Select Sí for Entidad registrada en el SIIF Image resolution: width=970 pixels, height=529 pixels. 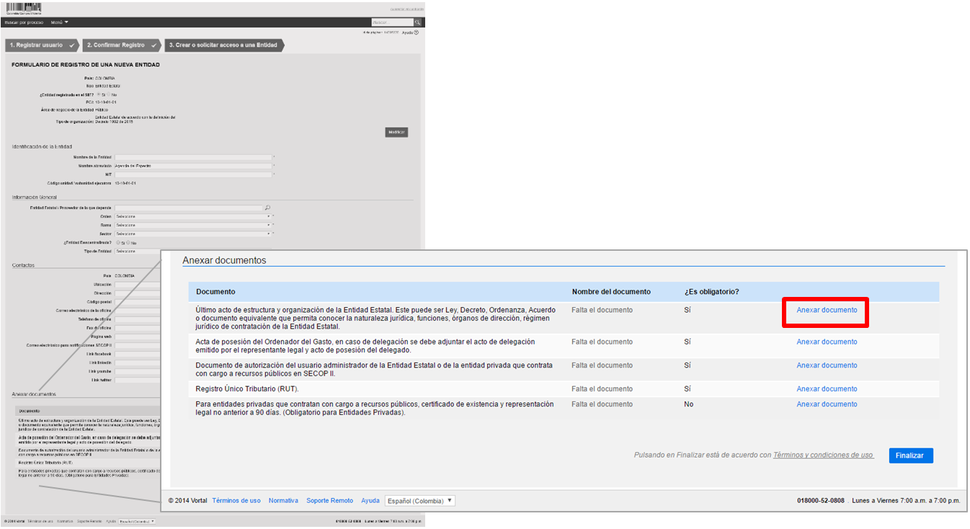tap(99, 94)
